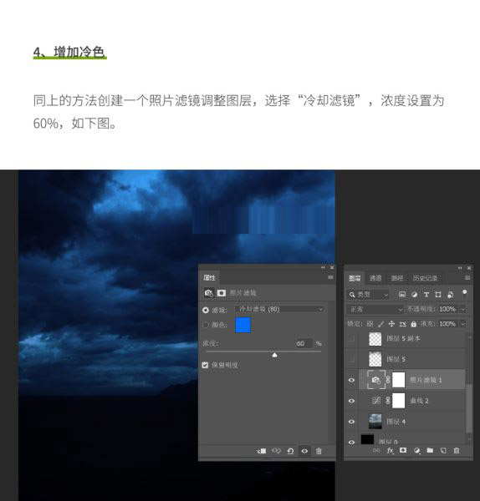Add layer mask icon in Layers footer

[x=403, y=450]
